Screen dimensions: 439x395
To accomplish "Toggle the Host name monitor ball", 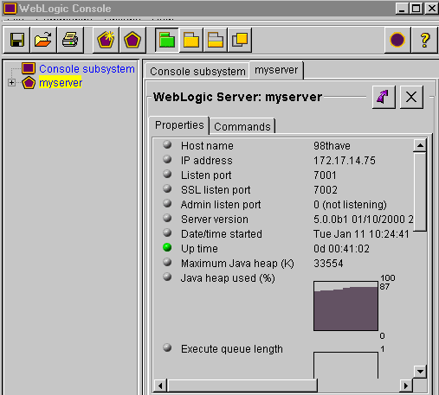I will [167, 144].
